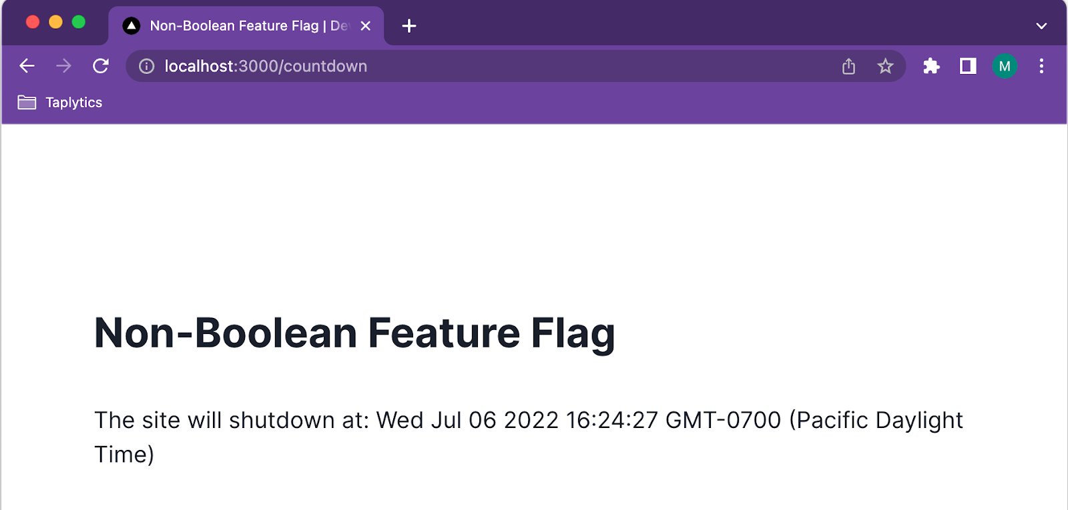Open the three-dot browser menu
Image resolution: width=1068 pixels, height=510 pixels.
click(x=1041, y=66)
